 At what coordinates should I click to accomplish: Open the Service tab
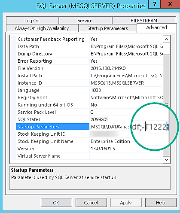[x=85, y=21]
